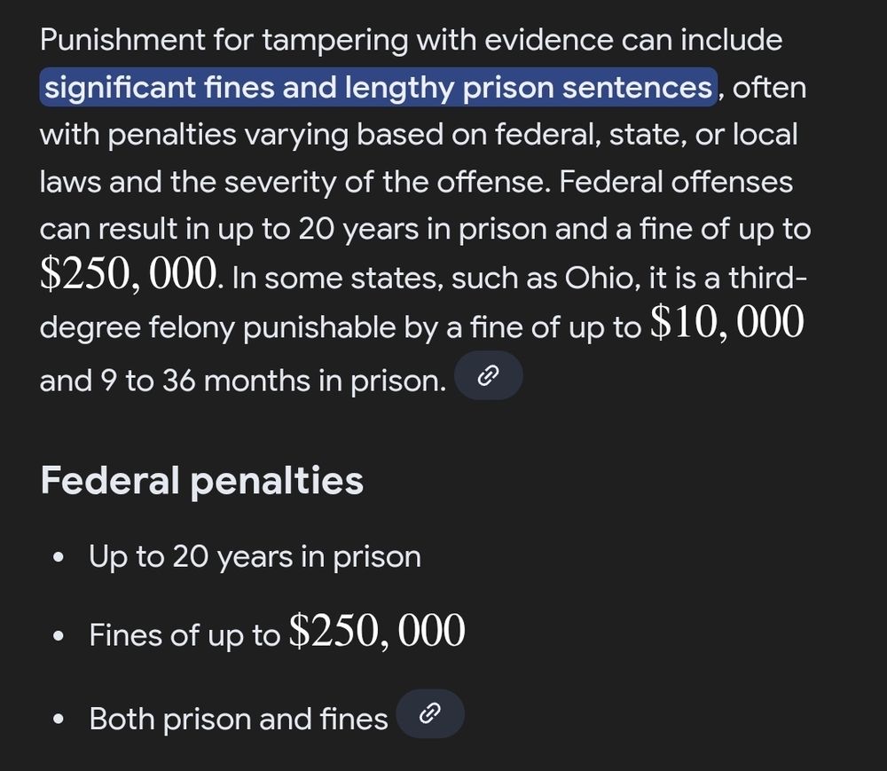887x771 pixels.
Task: Click bullet dot before "Fines of up to"
Action: click(58, 636)
